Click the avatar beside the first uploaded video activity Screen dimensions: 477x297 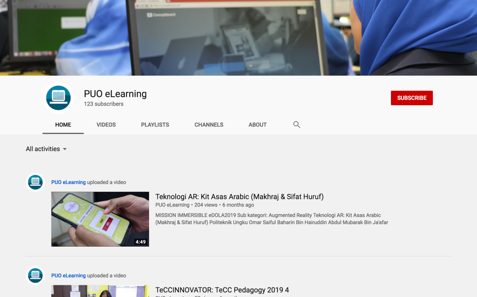[35, 182]
